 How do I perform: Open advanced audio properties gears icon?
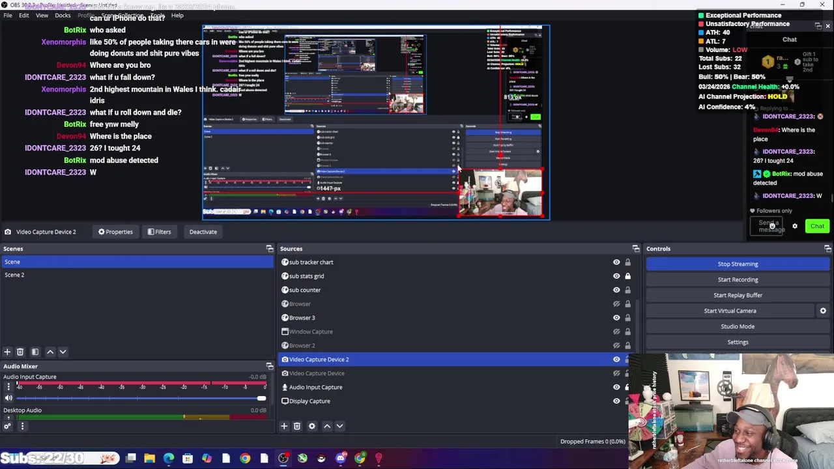(7, 427)
